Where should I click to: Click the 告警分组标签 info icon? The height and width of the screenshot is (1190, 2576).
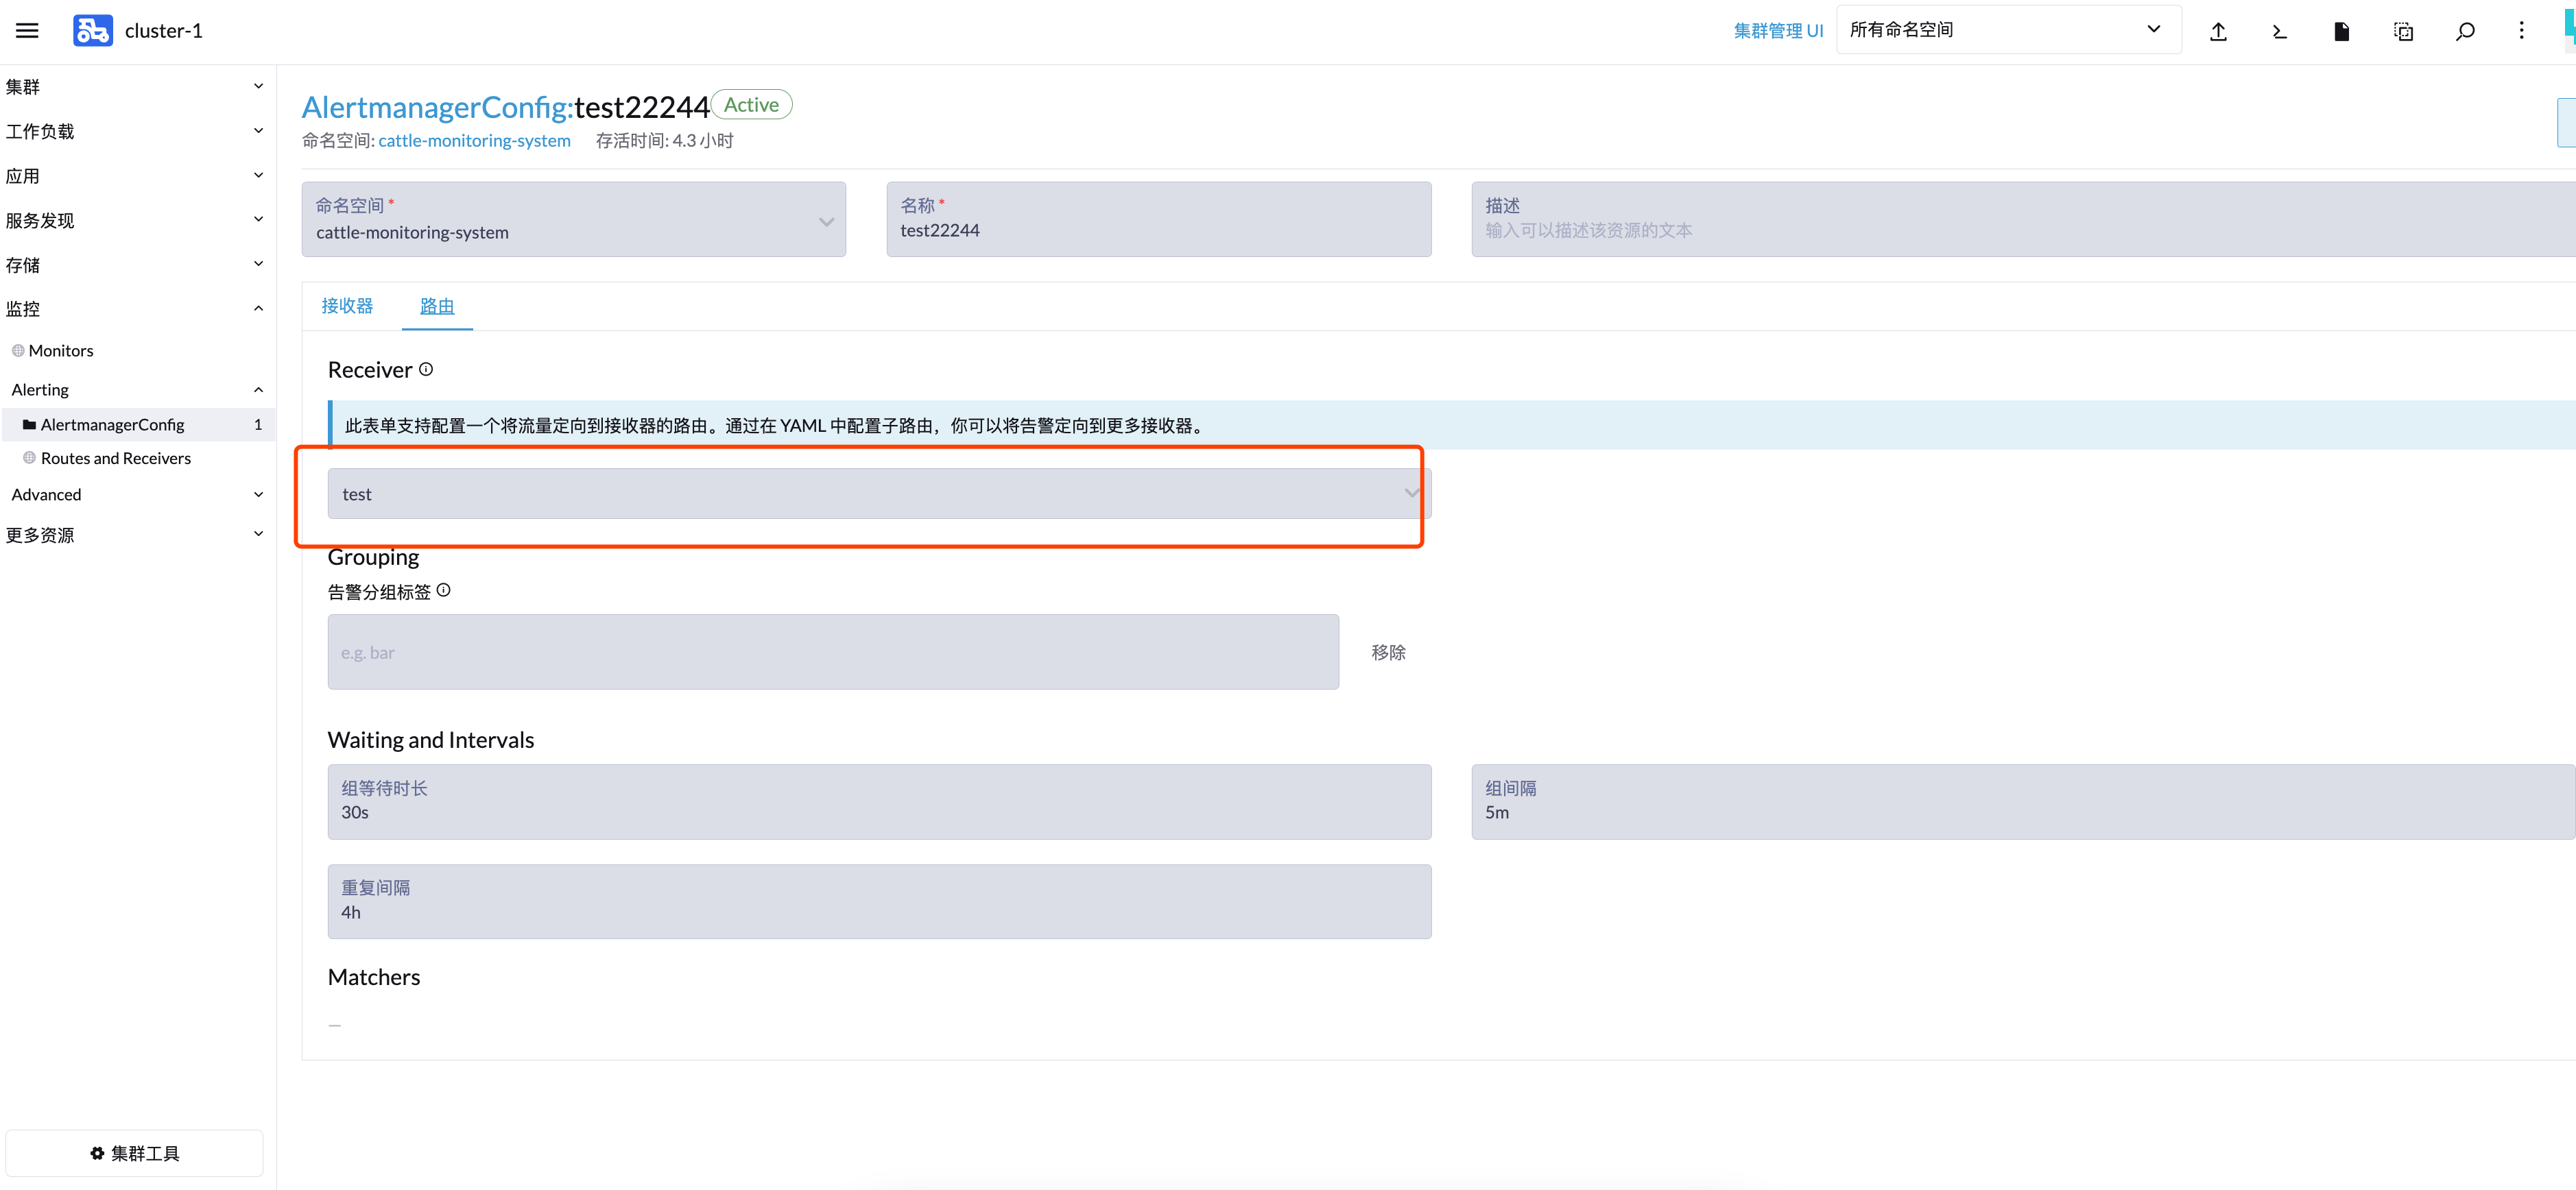point(444,590)
